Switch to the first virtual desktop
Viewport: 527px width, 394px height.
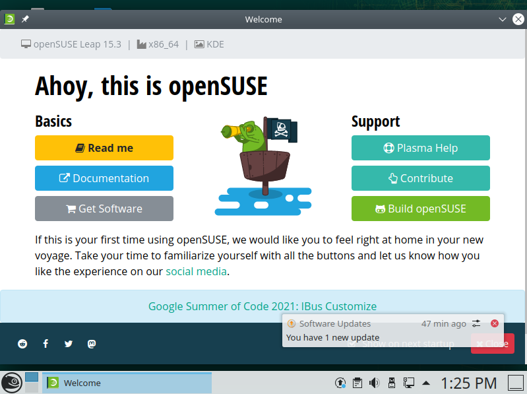click(x=32, y=378)
